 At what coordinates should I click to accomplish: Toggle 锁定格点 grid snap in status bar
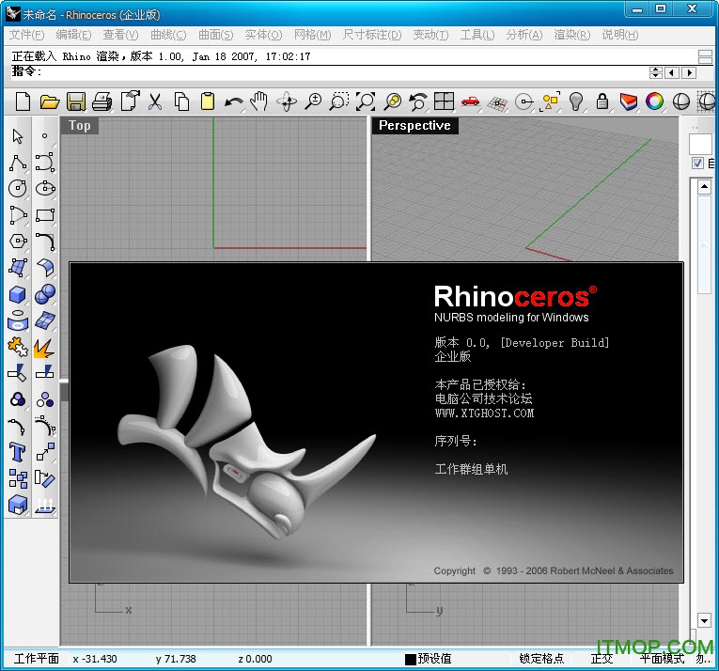coord(541,659)
